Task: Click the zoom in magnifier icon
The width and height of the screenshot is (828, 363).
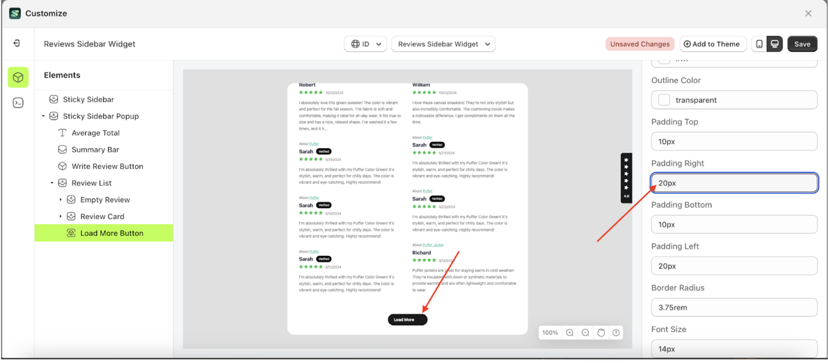Action: (569, 333)
